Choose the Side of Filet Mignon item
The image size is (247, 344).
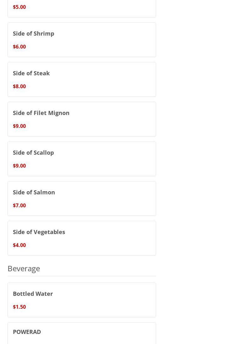coord(82,119)
